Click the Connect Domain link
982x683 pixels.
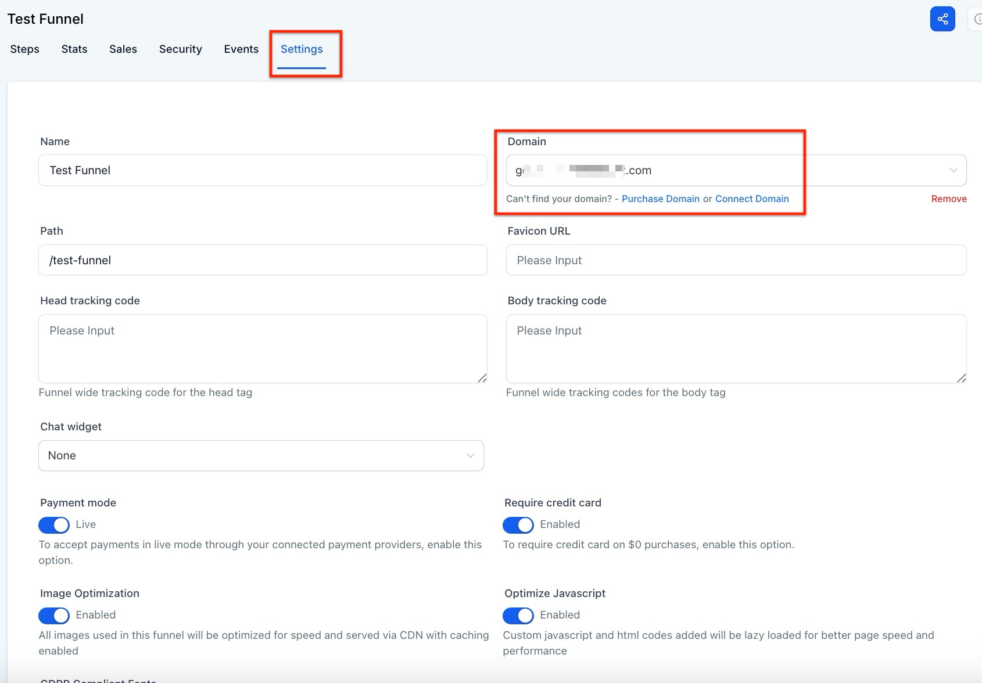pos(751,199)
